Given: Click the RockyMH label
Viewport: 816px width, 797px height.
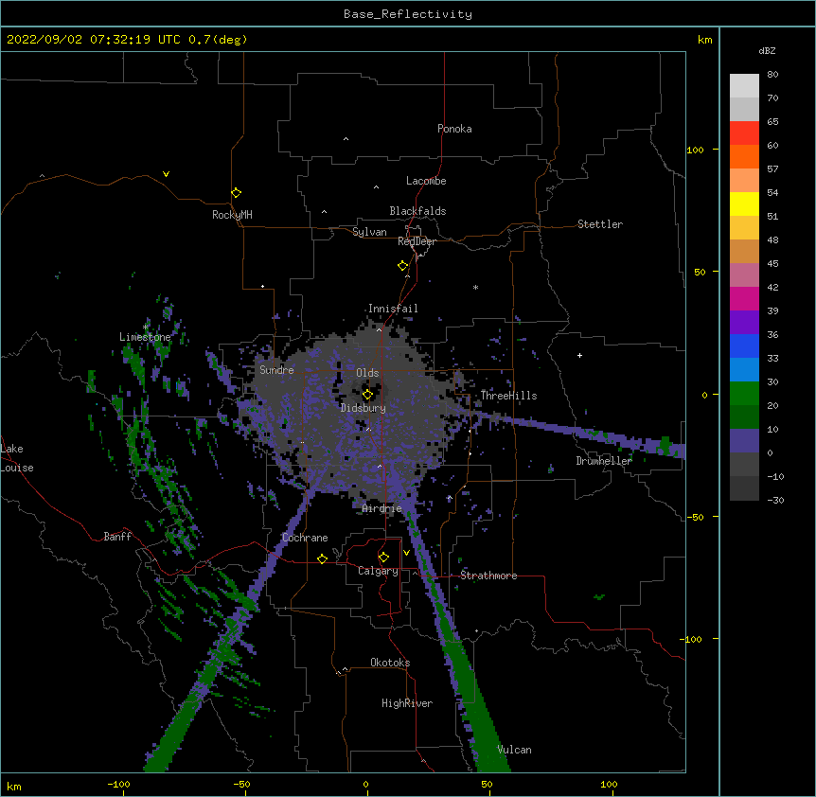Looking at the screenshot, I should click(232, 215).
